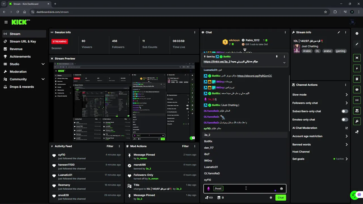Open Moderation page in sidebar
The height and width of the screenshot is (204, 363).
(24, 72)
